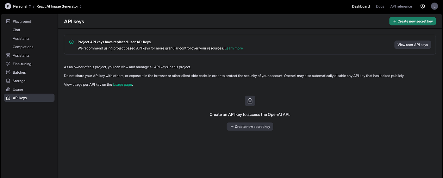The height and width of the screenshot is (178, 443).
Task: Click the Fine-tuning sliders icon
Action: tap(8, 64)
